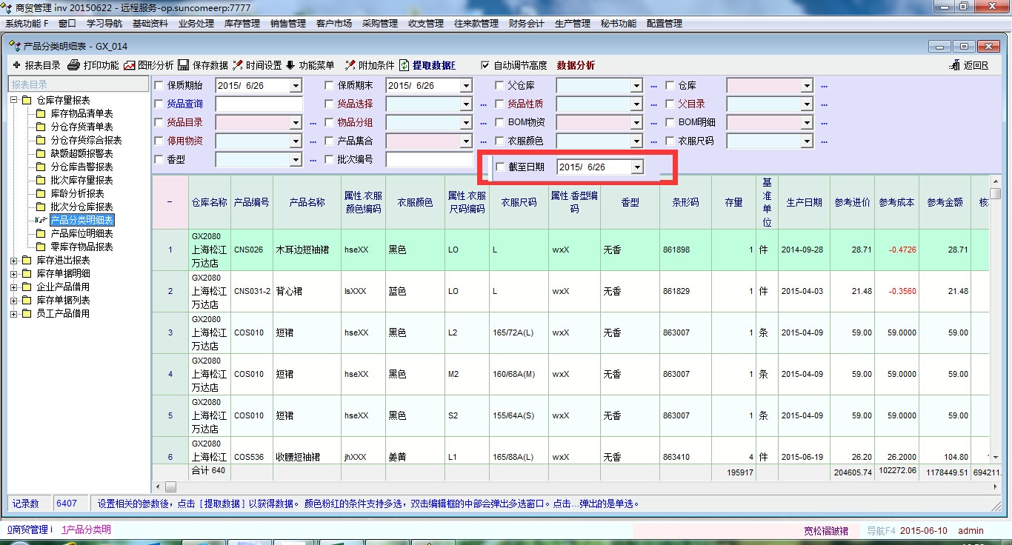Image resolution: width=1012 pixels, height=545 pixels.
Task: Open the 财务会计 menu
Action: point(526,24)
